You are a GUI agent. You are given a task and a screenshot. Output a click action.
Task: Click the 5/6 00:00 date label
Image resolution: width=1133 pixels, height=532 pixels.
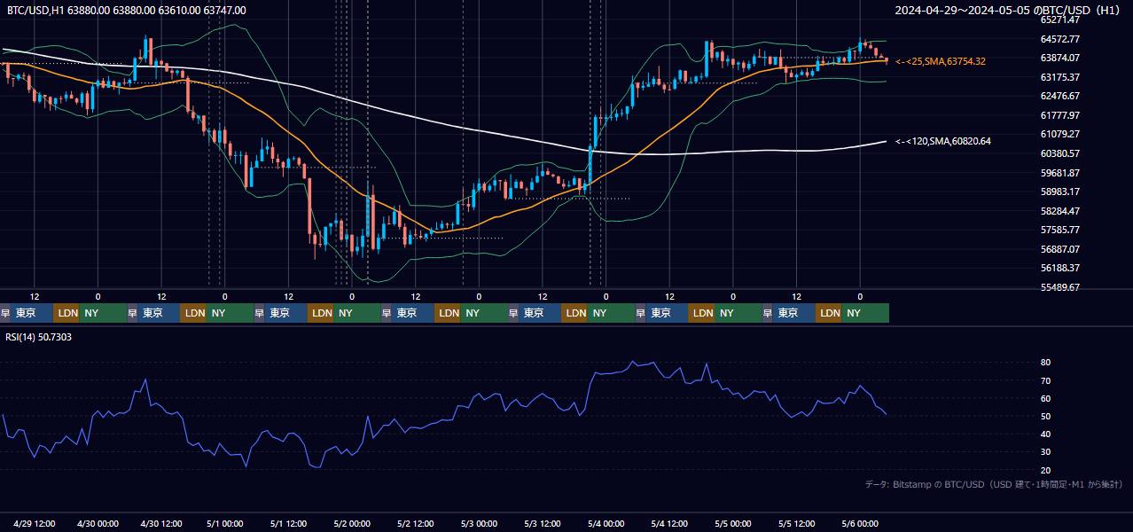pyautogui.click(x=860, y=523)
